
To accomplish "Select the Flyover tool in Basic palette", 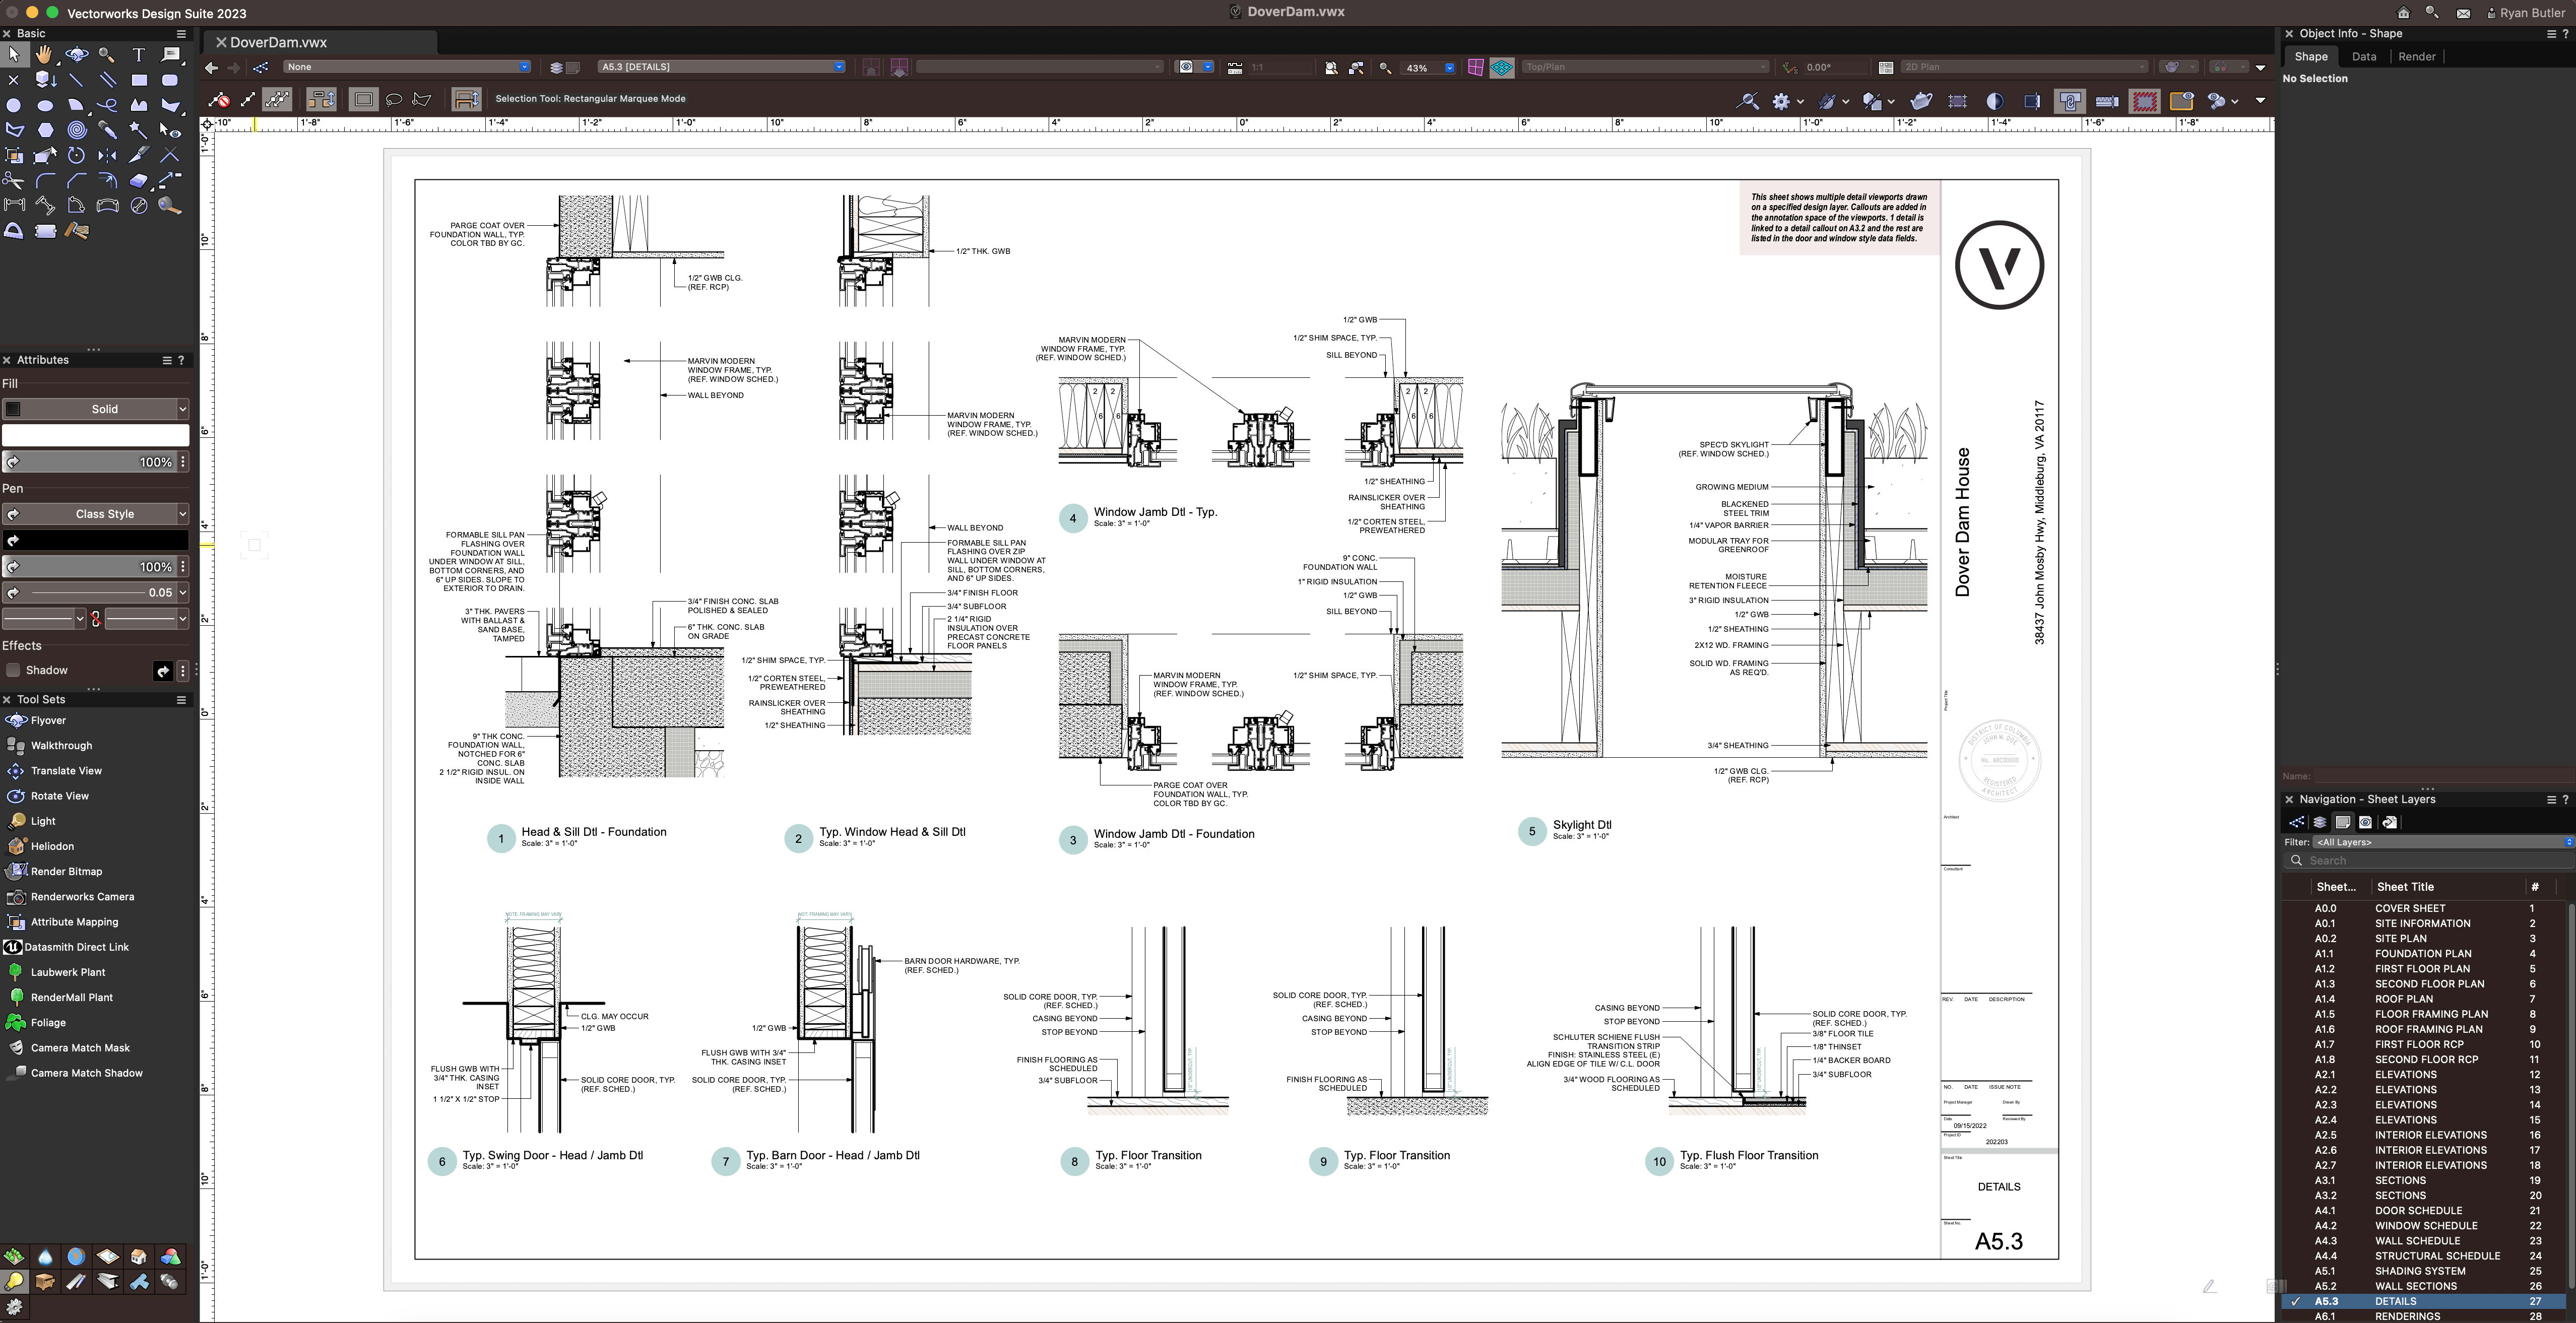I will 76,54.
